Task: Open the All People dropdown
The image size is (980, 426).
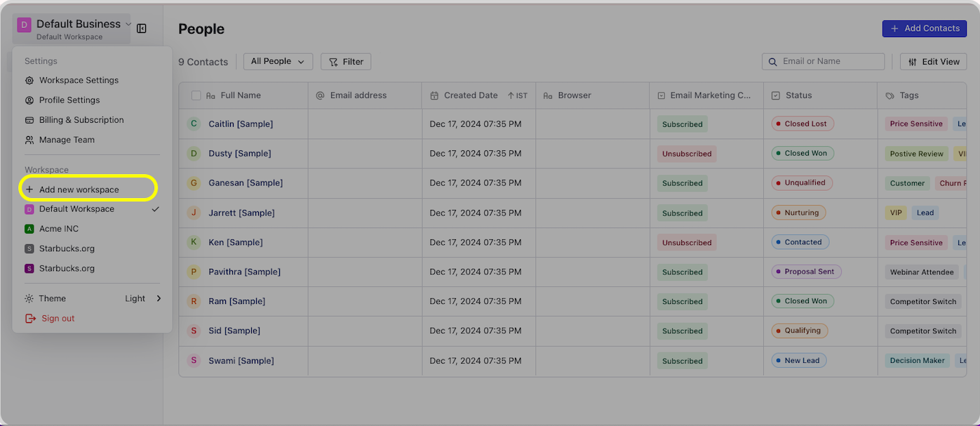Action: point(278,62)
